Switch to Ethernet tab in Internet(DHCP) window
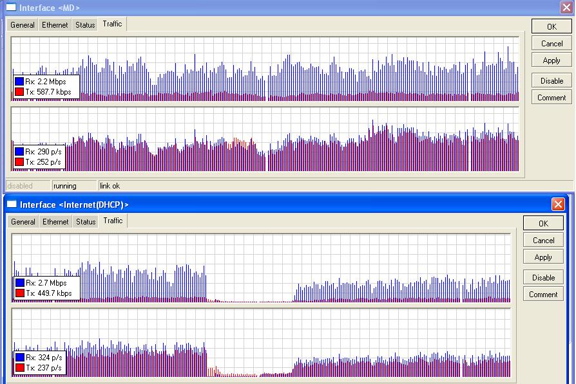The image size is (576, 384). point(55,222)
